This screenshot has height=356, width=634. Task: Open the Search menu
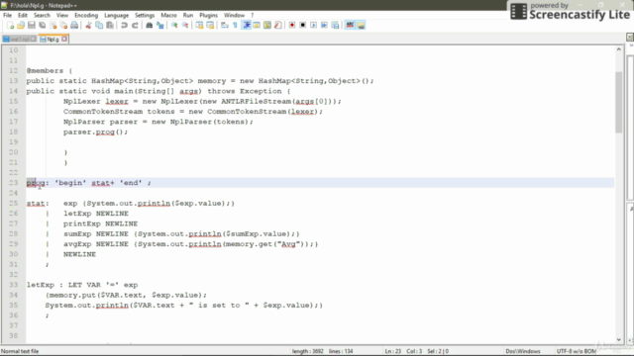tap(42, 16)
